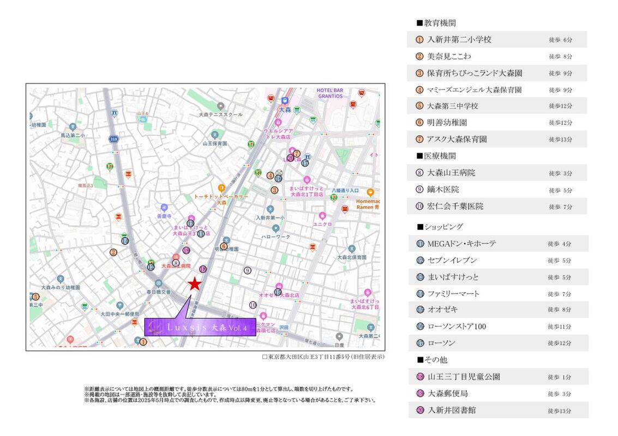Click the ショッピング section heading
This screenshot has width=618, height=436.
click(440, 227)
